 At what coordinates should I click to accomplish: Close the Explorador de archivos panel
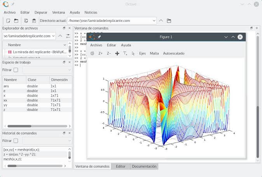pyautogui.click(x=70, y=28)
